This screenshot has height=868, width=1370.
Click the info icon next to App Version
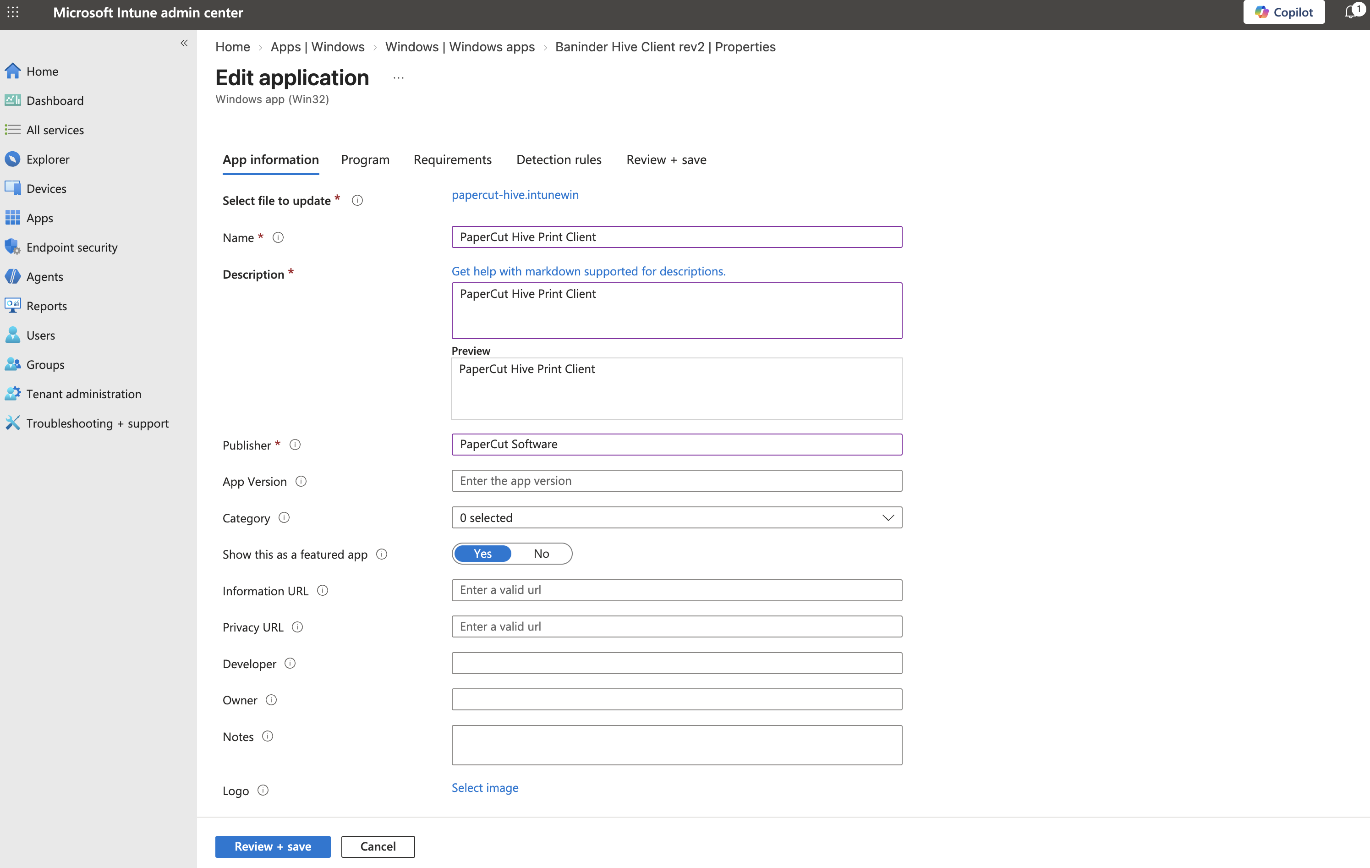pyautogui.click(x=301, y=482)
